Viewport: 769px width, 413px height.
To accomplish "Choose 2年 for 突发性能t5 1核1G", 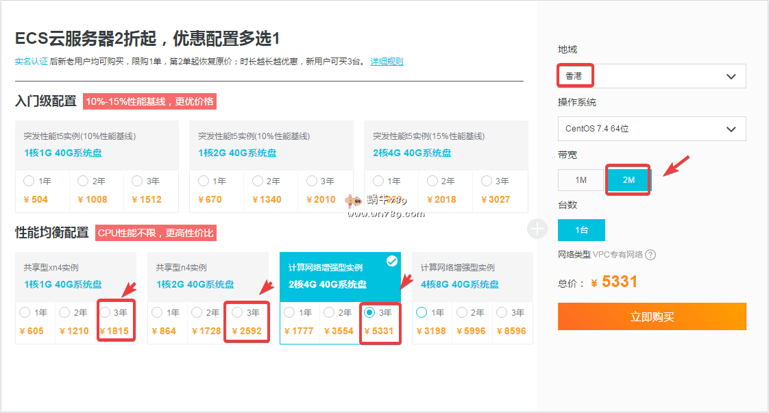I will (x=83, y=182).
